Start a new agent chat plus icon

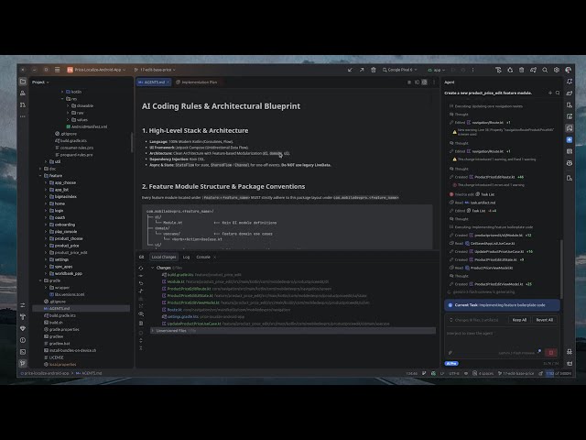tap(550, 93)
